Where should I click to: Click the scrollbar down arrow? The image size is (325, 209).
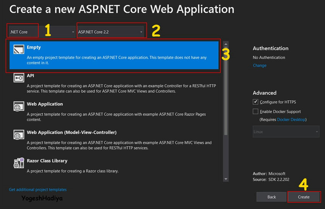[x=226, y=179]
